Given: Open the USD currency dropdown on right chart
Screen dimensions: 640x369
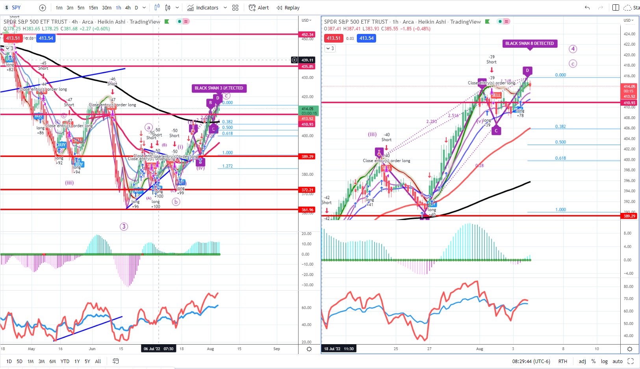Looking at the screenshot, I should 629,20.
